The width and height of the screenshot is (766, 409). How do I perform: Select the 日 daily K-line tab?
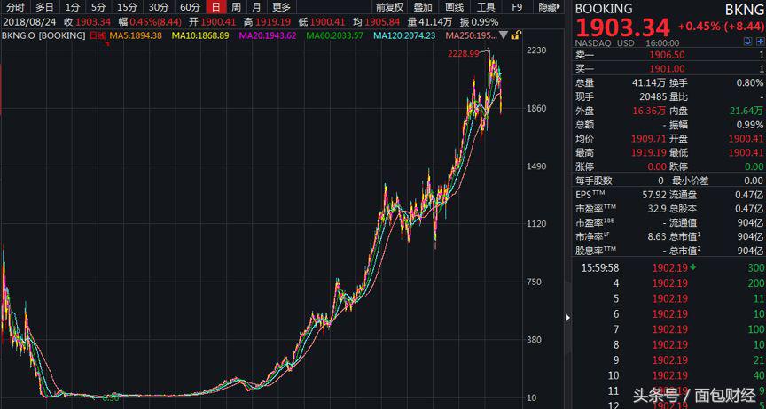point(216,7)
